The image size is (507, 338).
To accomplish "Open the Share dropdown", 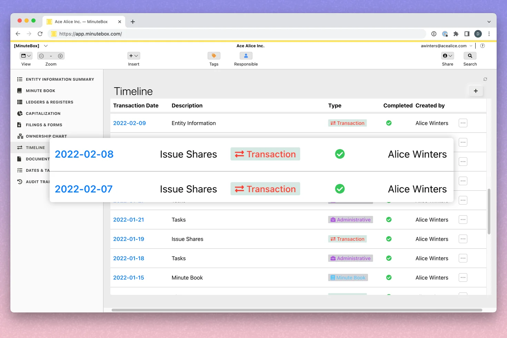I will (x=447, y=56).
